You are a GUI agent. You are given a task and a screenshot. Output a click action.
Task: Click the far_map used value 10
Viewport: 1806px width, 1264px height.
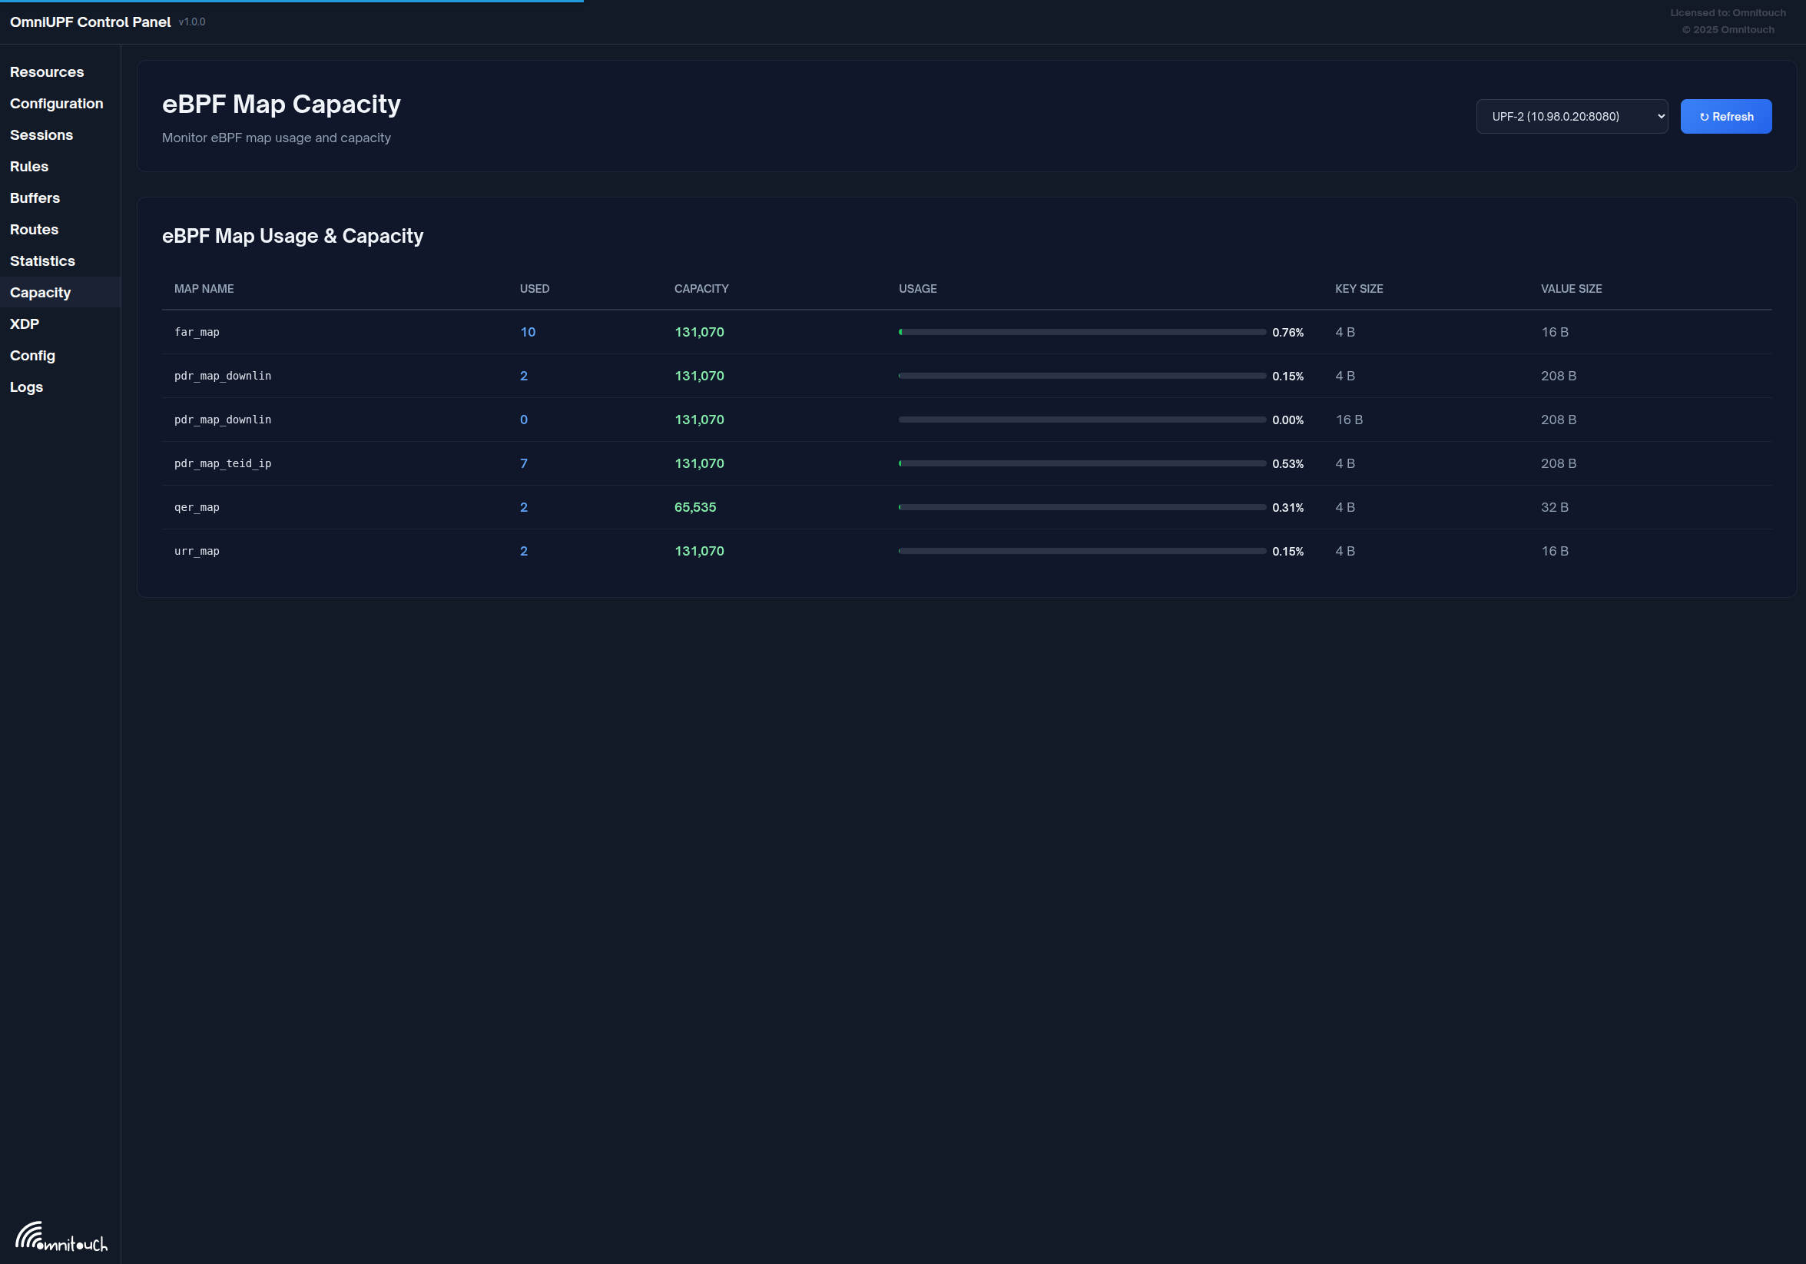coord(528,332)
